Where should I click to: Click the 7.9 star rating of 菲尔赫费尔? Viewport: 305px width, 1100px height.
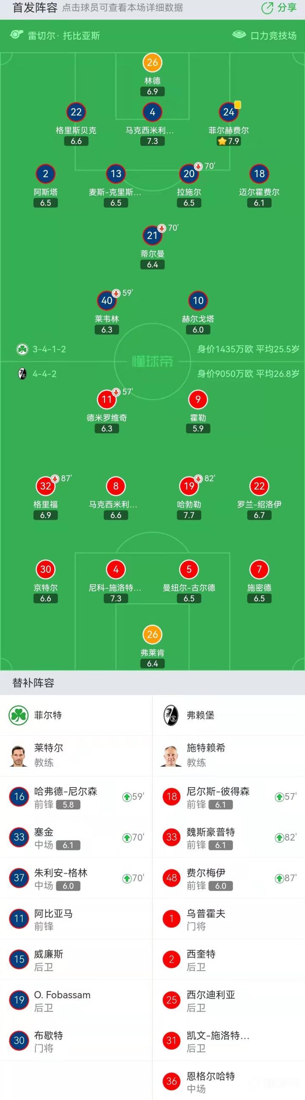point(229,141)
